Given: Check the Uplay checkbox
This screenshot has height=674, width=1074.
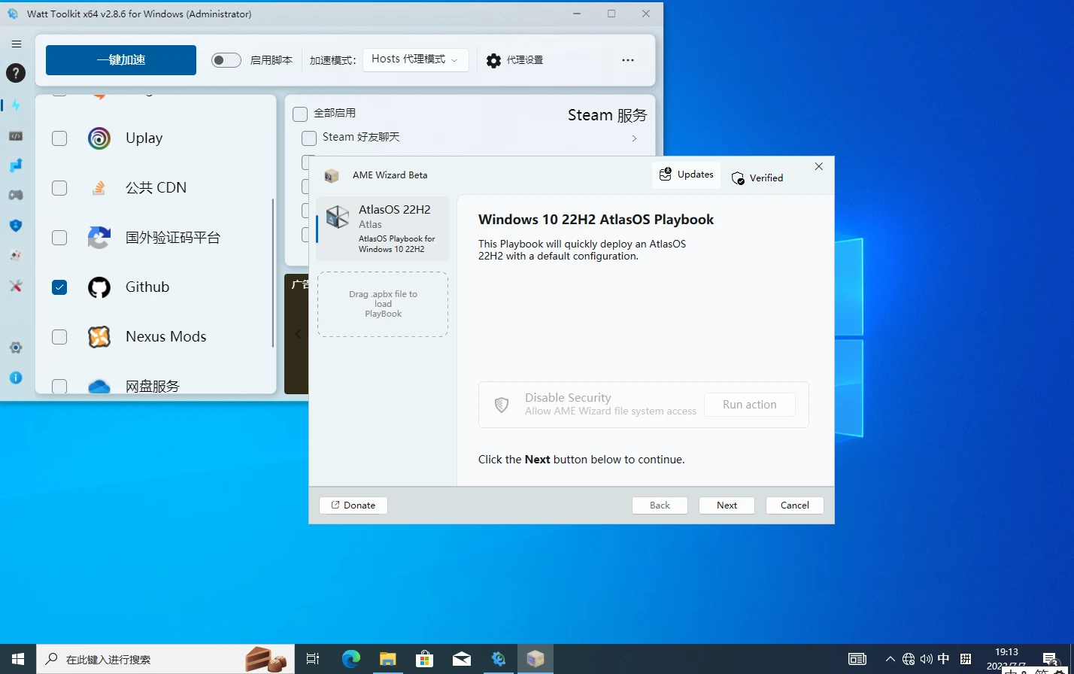Looking at the screenshot, I should (59, 138).
